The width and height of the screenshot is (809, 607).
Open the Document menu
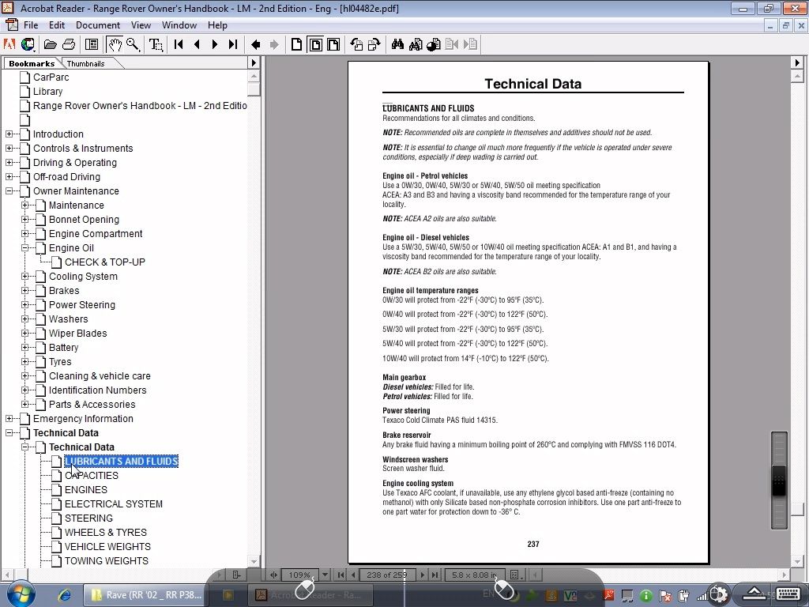pos(97,25)
